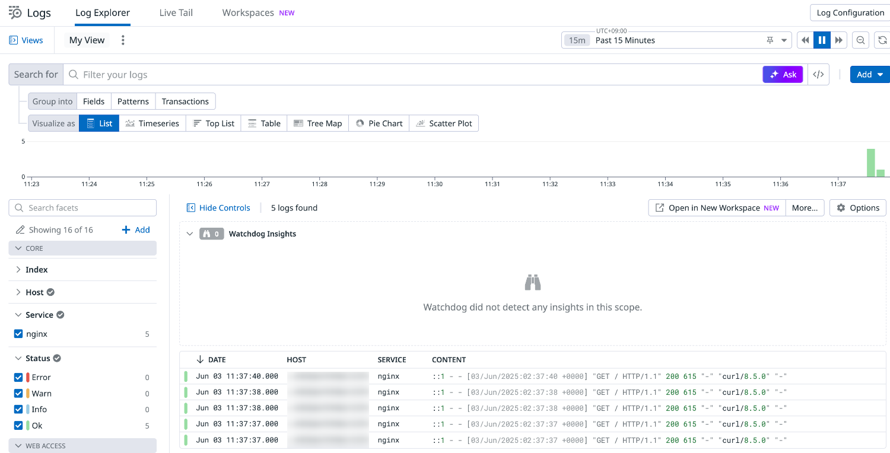The image size is (890, 453).
Task: Click the Filter your logs field
Action: pyautogui.click(x=412, y=75)
